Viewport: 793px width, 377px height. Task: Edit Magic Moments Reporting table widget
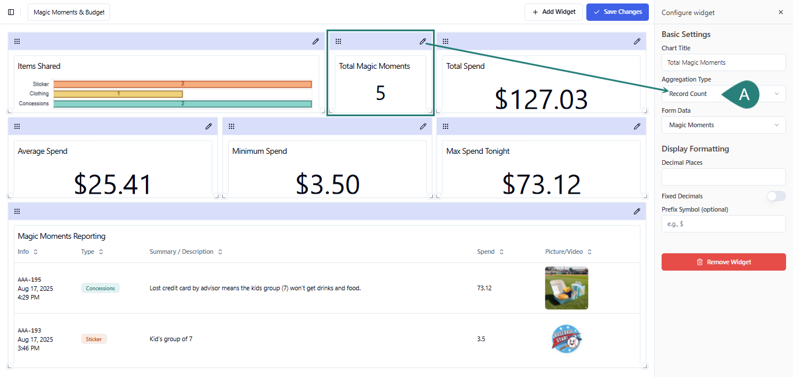tap(637, 211)
